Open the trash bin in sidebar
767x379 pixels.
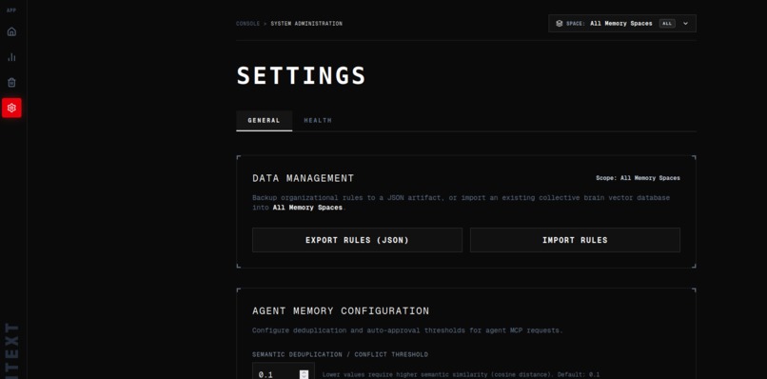tap(11, 82)
